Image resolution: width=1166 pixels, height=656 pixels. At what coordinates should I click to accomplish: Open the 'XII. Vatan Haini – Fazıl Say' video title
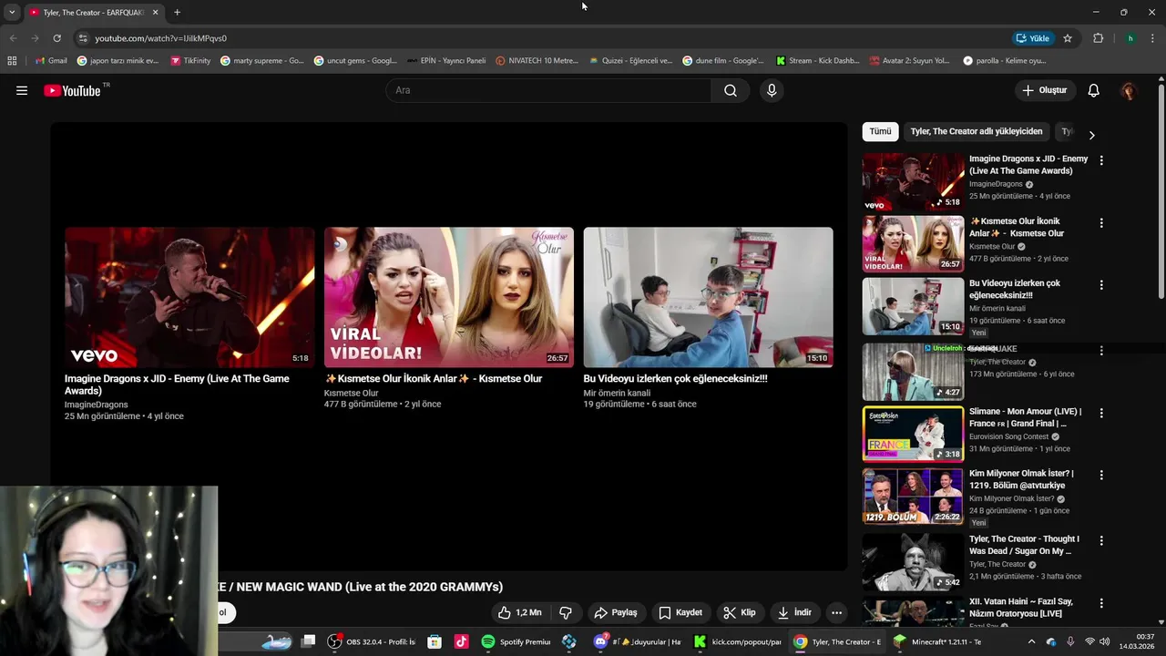(1021, 607)
